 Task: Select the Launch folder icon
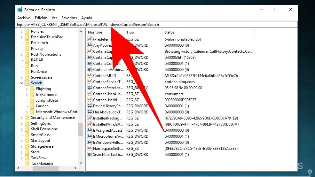coord(32,106)
